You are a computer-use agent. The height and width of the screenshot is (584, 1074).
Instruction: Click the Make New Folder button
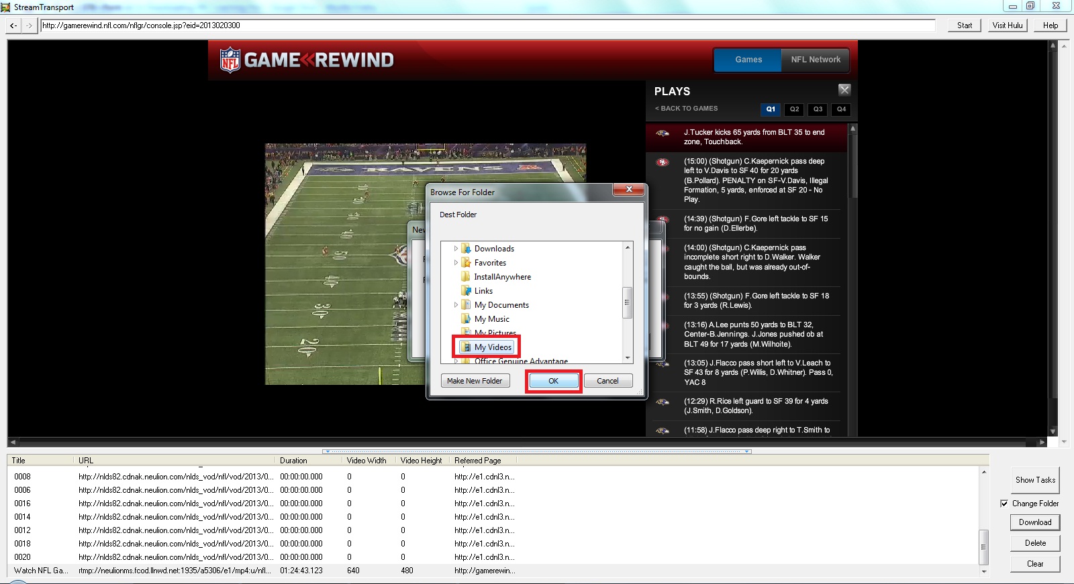[x=475, y=381]
